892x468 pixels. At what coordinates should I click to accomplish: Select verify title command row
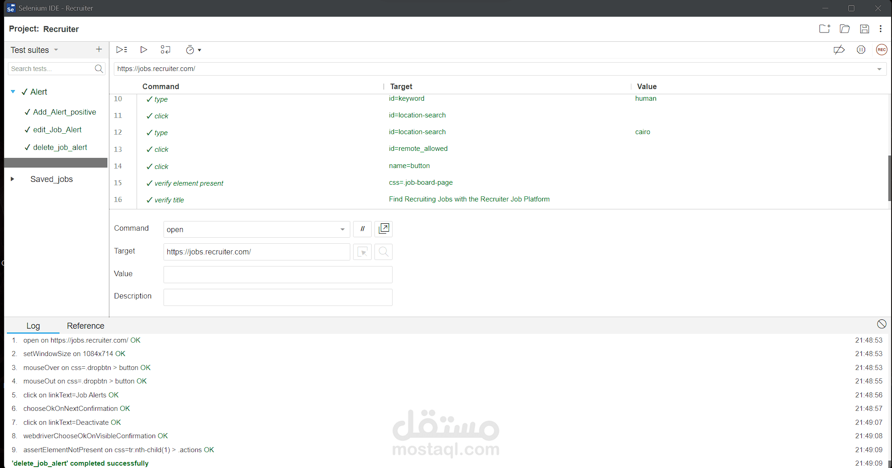(x=498, y=200)
